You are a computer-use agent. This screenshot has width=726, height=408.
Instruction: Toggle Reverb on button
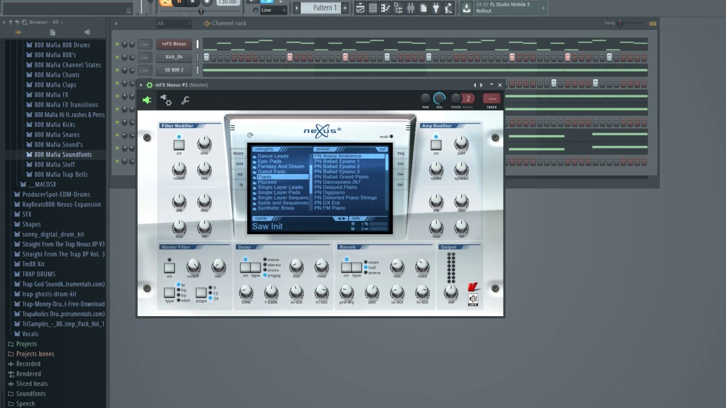(345, 267)
